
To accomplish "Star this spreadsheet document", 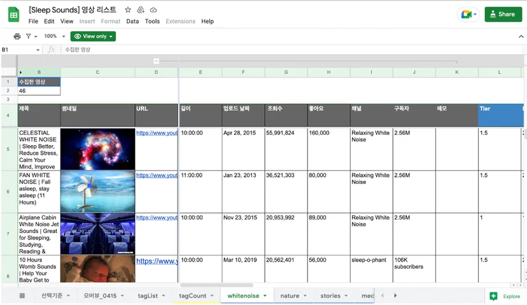I will coord(128,10).
